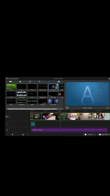The width and height of the screenshot is (110, 196).
Task: Choose the blue glowing title template
Action: click(53, 101)
